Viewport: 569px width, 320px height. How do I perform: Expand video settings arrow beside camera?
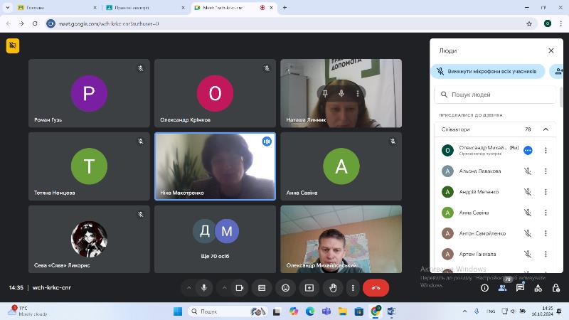tap(223, 288)
